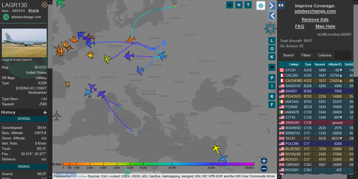Open the KC-135 aircraft photo thumbnail

tap(24, 43)
